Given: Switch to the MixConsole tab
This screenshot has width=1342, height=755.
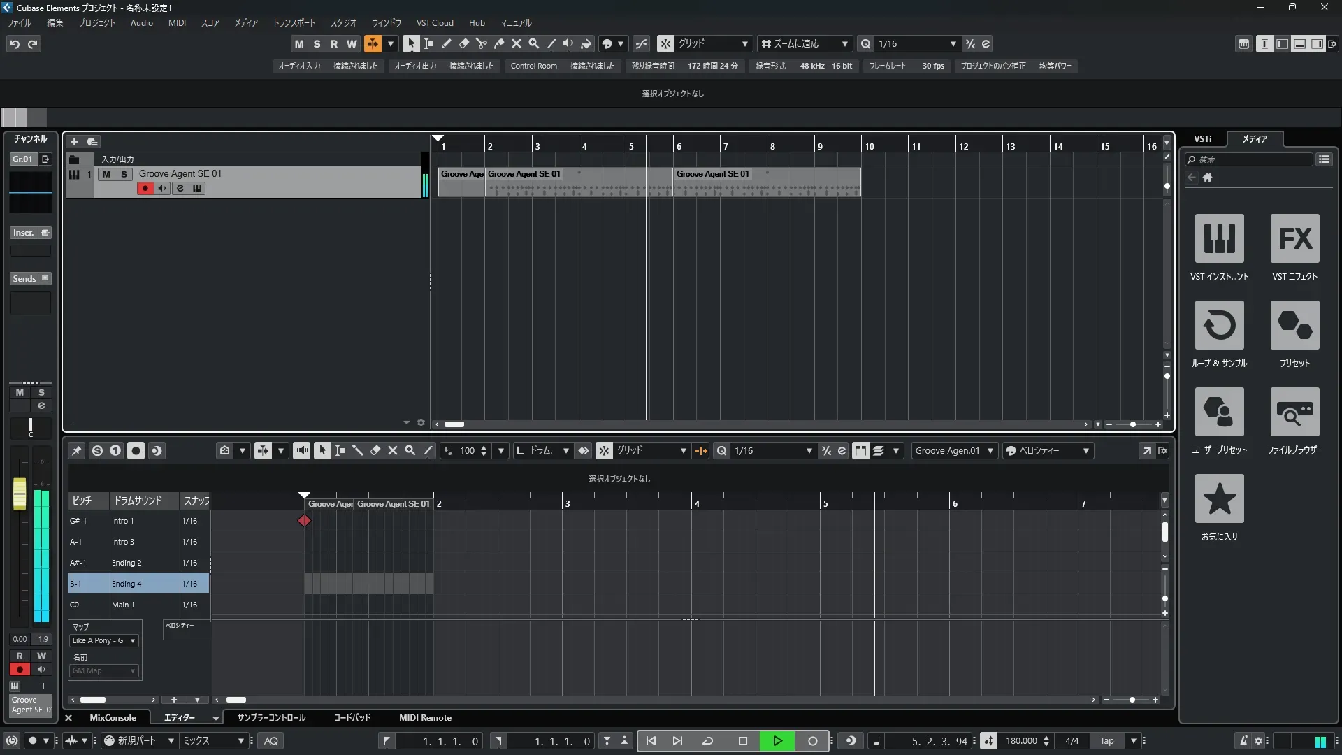Looking at the screenshot, I should coord(113,718).
